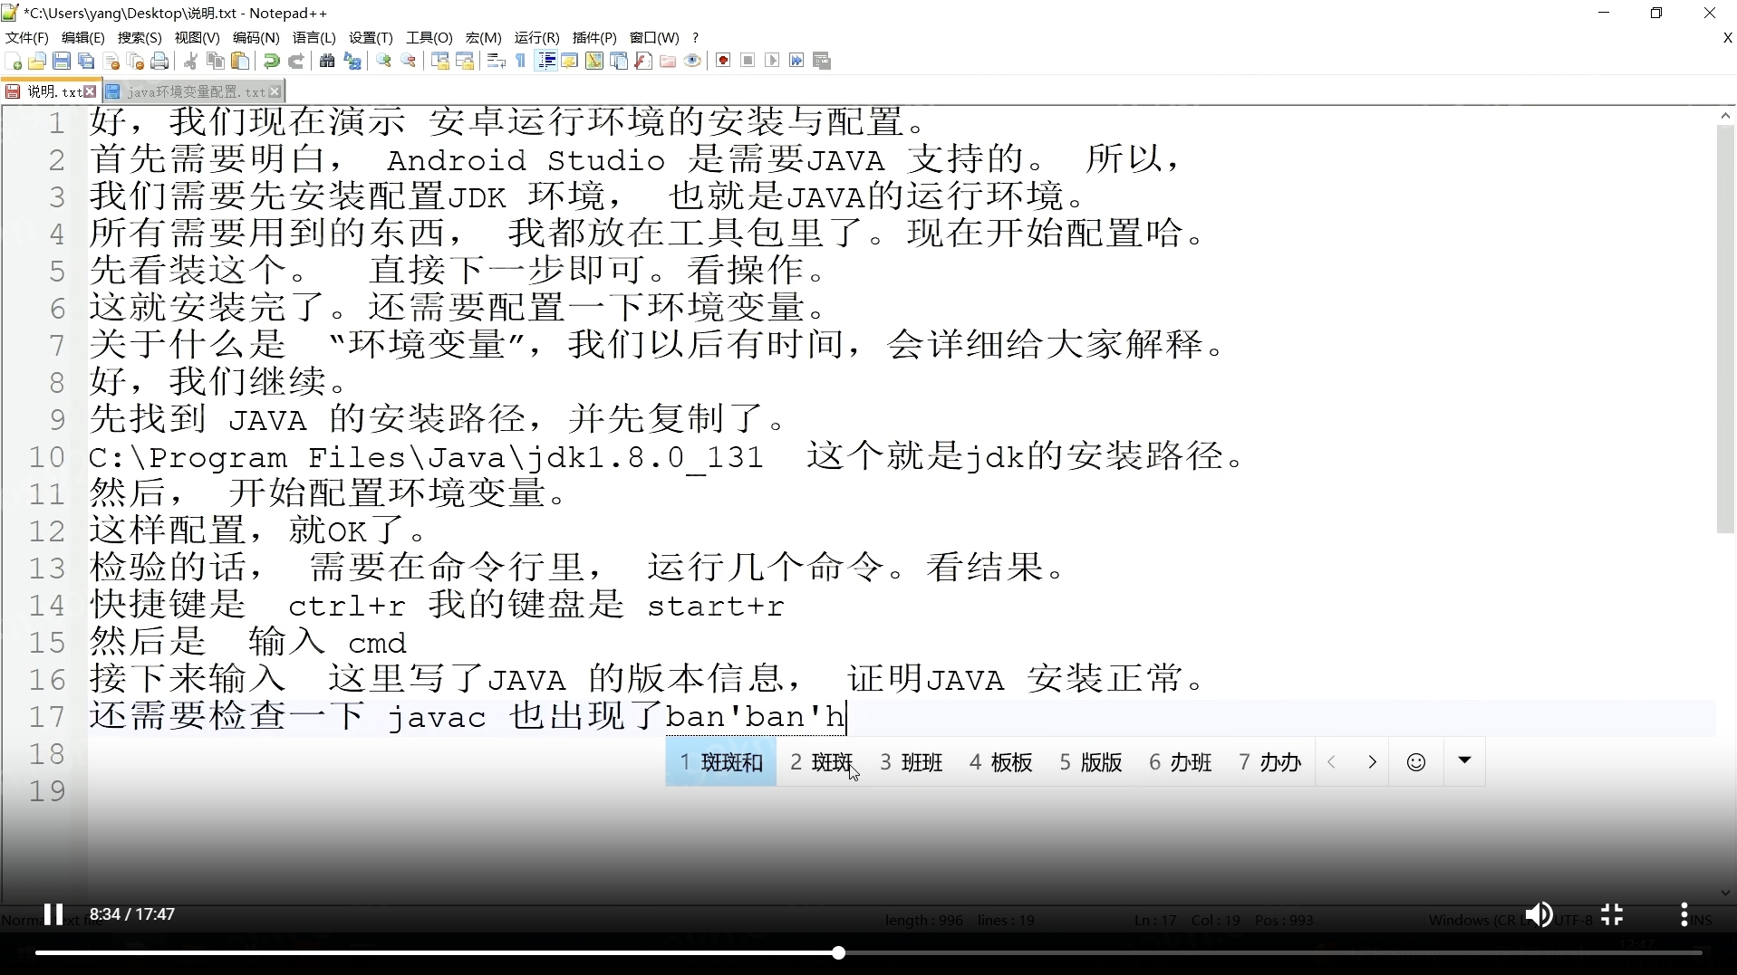Click the Zoom Out magnifier icon

click(409, 61)
